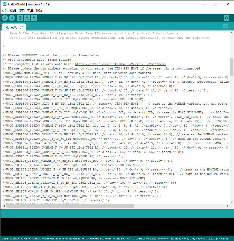Open an existing sketch with up-arrow icon
Screen dimensions: 234x241
(27, 18)
